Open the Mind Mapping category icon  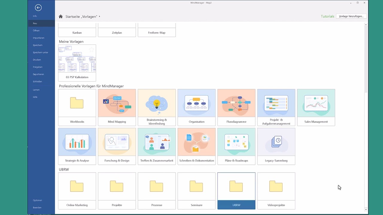click(x=117, y=103)
